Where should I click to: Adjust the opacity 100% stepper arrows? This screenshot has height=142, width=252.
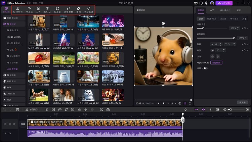pos(246,38)
